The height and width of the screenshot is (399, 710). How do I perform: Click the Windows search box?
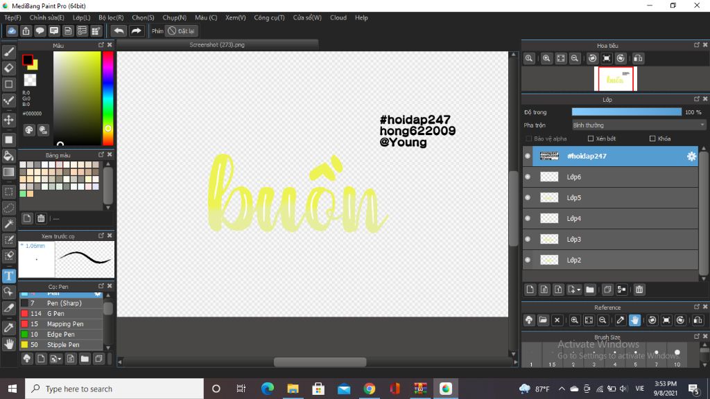[x=114, y=389]
